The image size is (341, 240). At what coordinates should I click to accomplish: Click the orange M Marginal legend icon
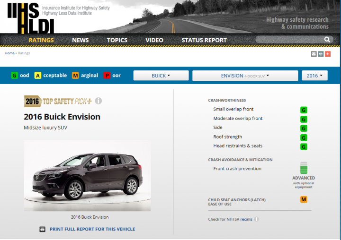[x=75, y=76]
